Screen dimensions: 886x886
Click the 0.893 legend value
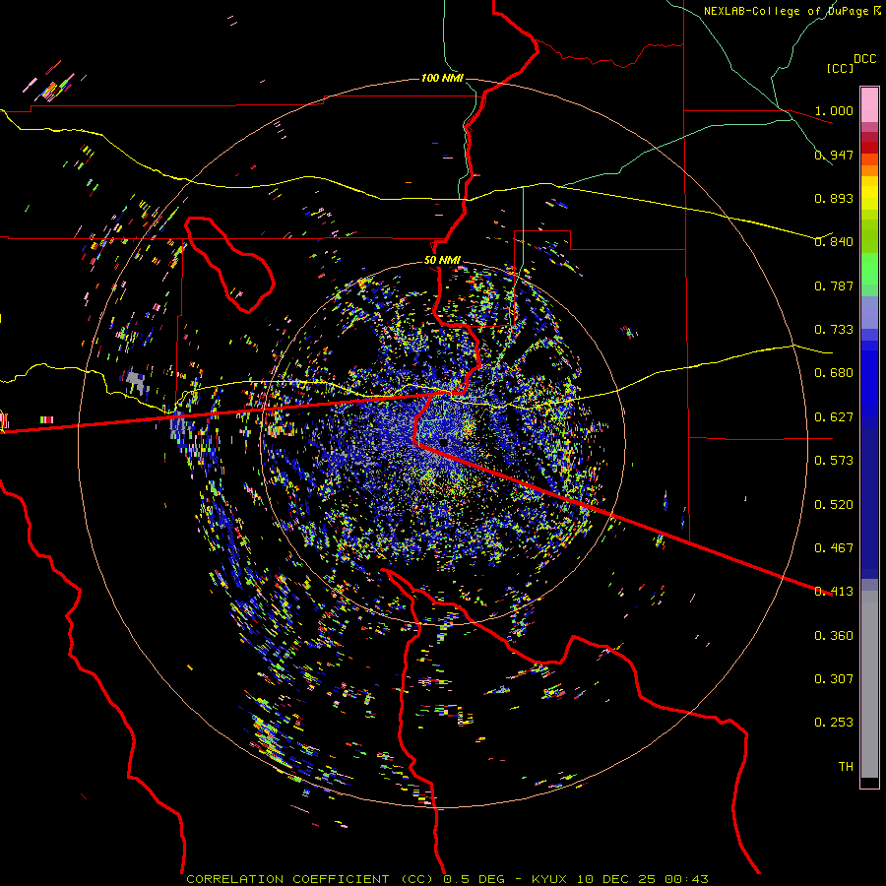click(x=834, y=198)
